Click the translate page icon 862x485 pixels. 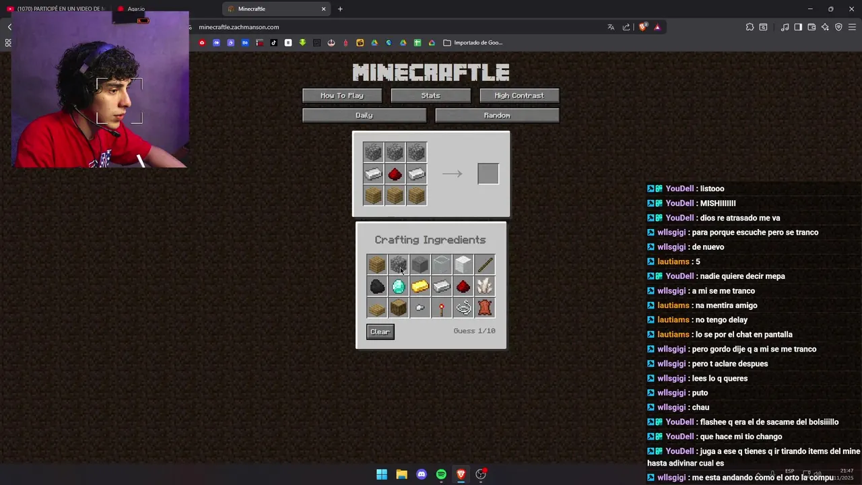pos(611,27)
